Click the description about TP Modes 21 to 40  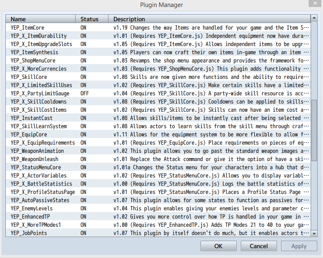tap(211, 225)
